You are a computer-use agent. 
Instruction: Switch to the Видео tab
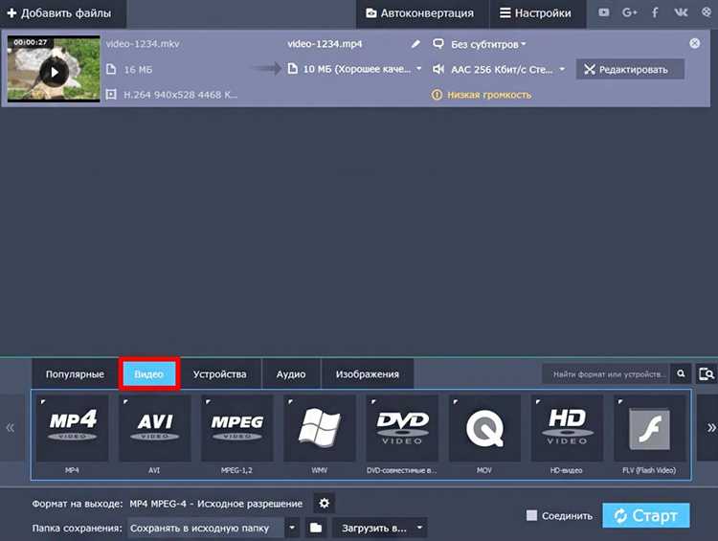point(148,374)
